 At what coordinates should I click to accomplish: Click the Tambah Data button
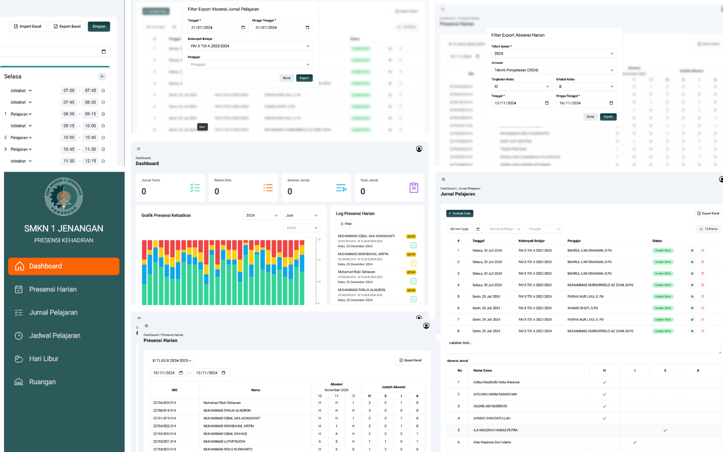pos(460,213)
